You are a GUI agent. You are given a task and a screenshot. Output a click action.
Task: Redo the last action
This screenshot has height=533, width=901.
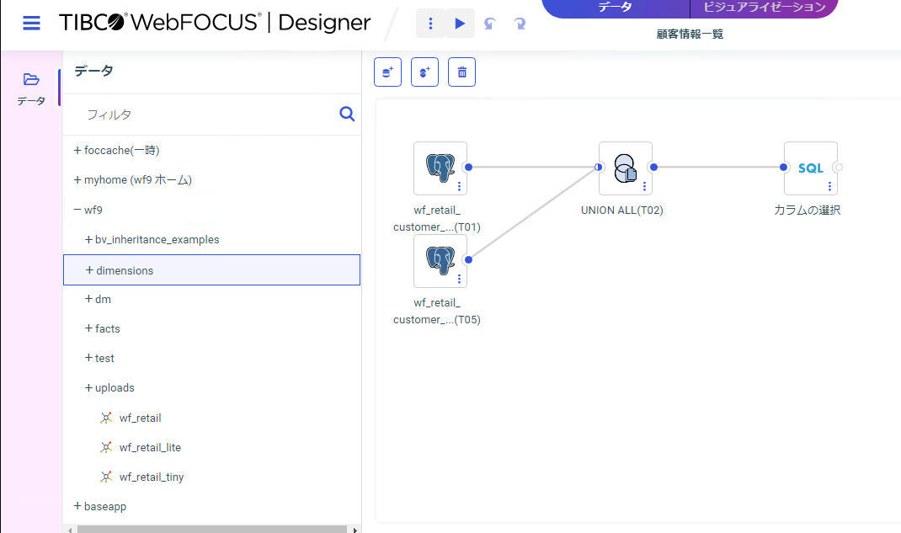click(520, 24)
